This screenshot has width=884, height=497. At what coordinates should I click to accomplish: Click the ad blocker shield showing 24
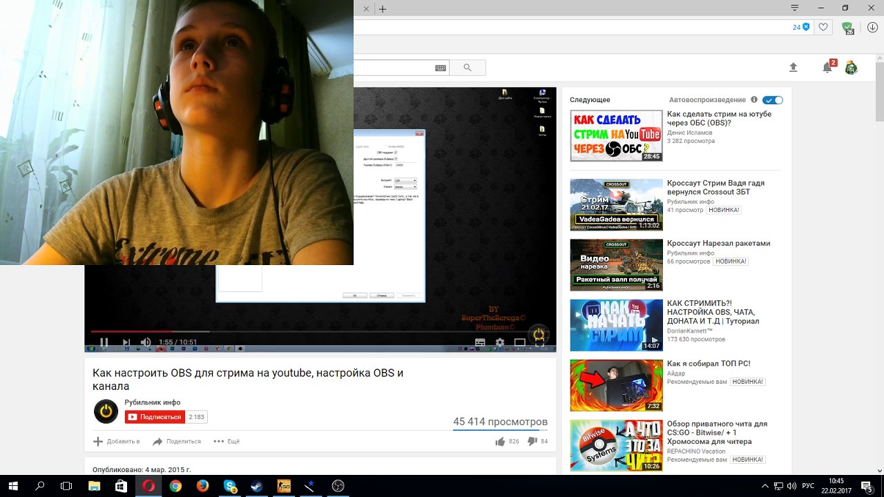click(x=801, y=27)
